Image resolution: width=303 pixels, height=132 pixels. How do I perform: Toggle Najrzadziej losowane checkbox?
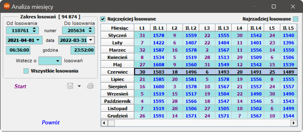[x=296, y=19]
